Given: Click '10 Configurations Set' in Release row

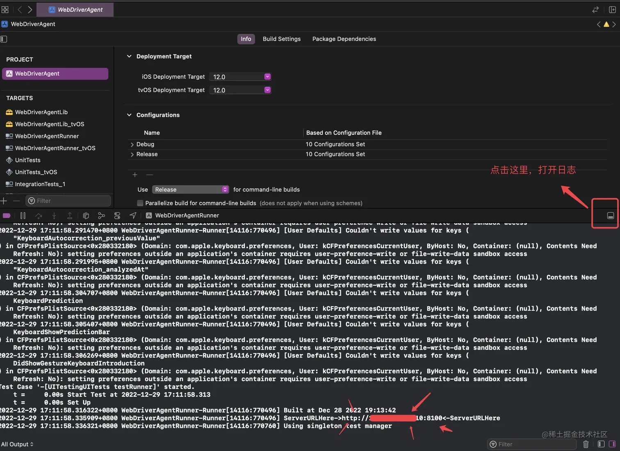Looking at the screenshot, I should (x=335, y=154).
